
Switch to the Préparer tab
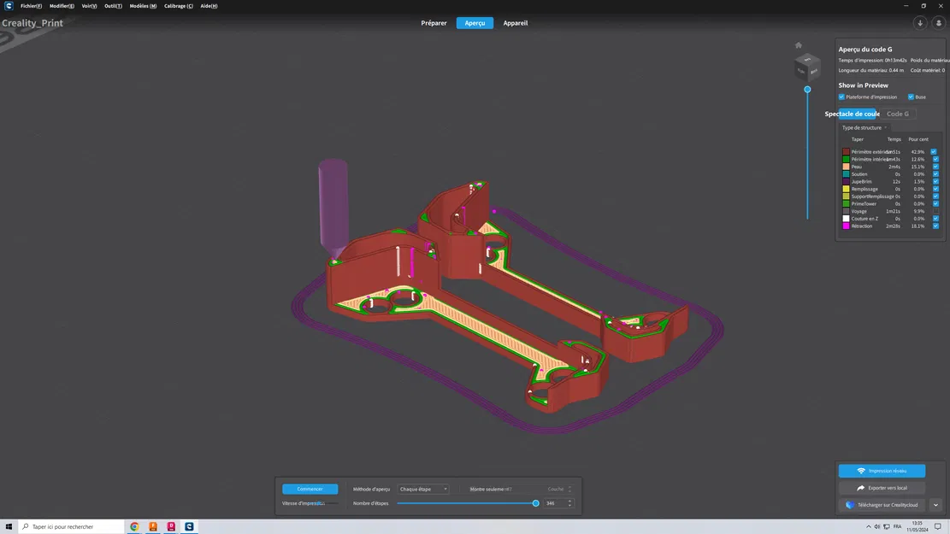434,23
